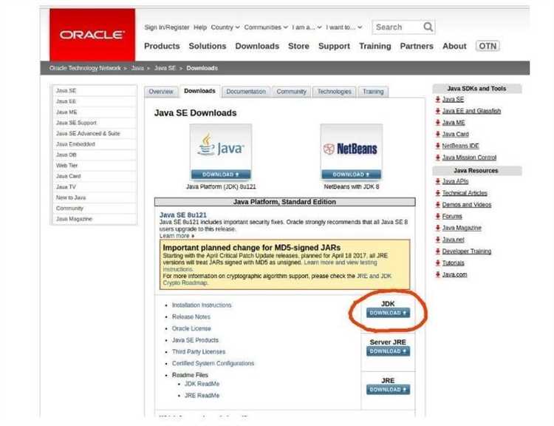Select Java Magazine in left sidebar
Image resolution: width=554 pixels, height=426 pixels.
pyautogui.click(x=95, y=219)
